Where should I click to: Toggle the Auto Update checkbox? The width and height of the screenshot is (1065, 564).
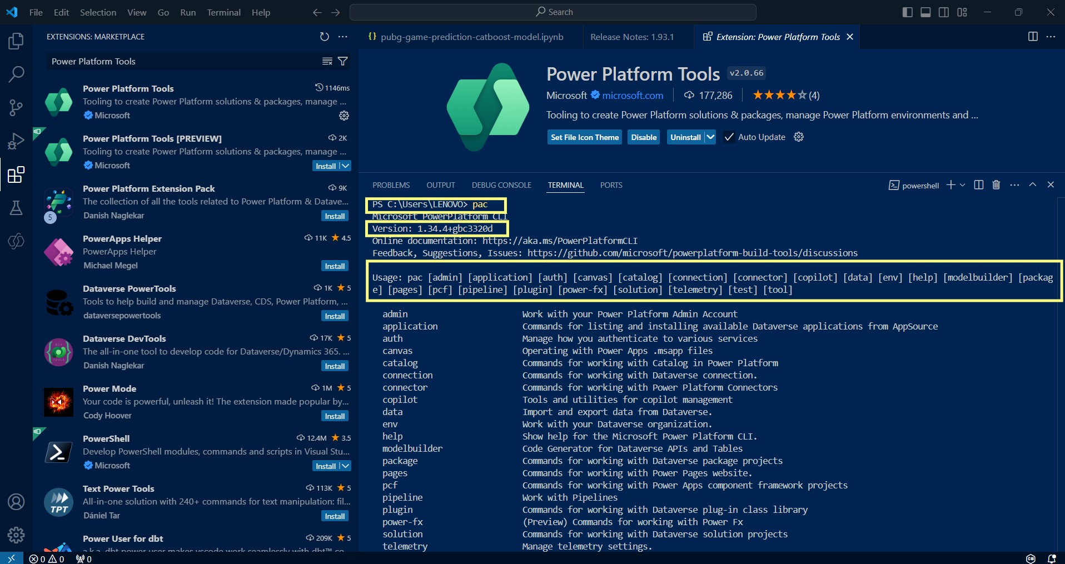pos(729,137)
